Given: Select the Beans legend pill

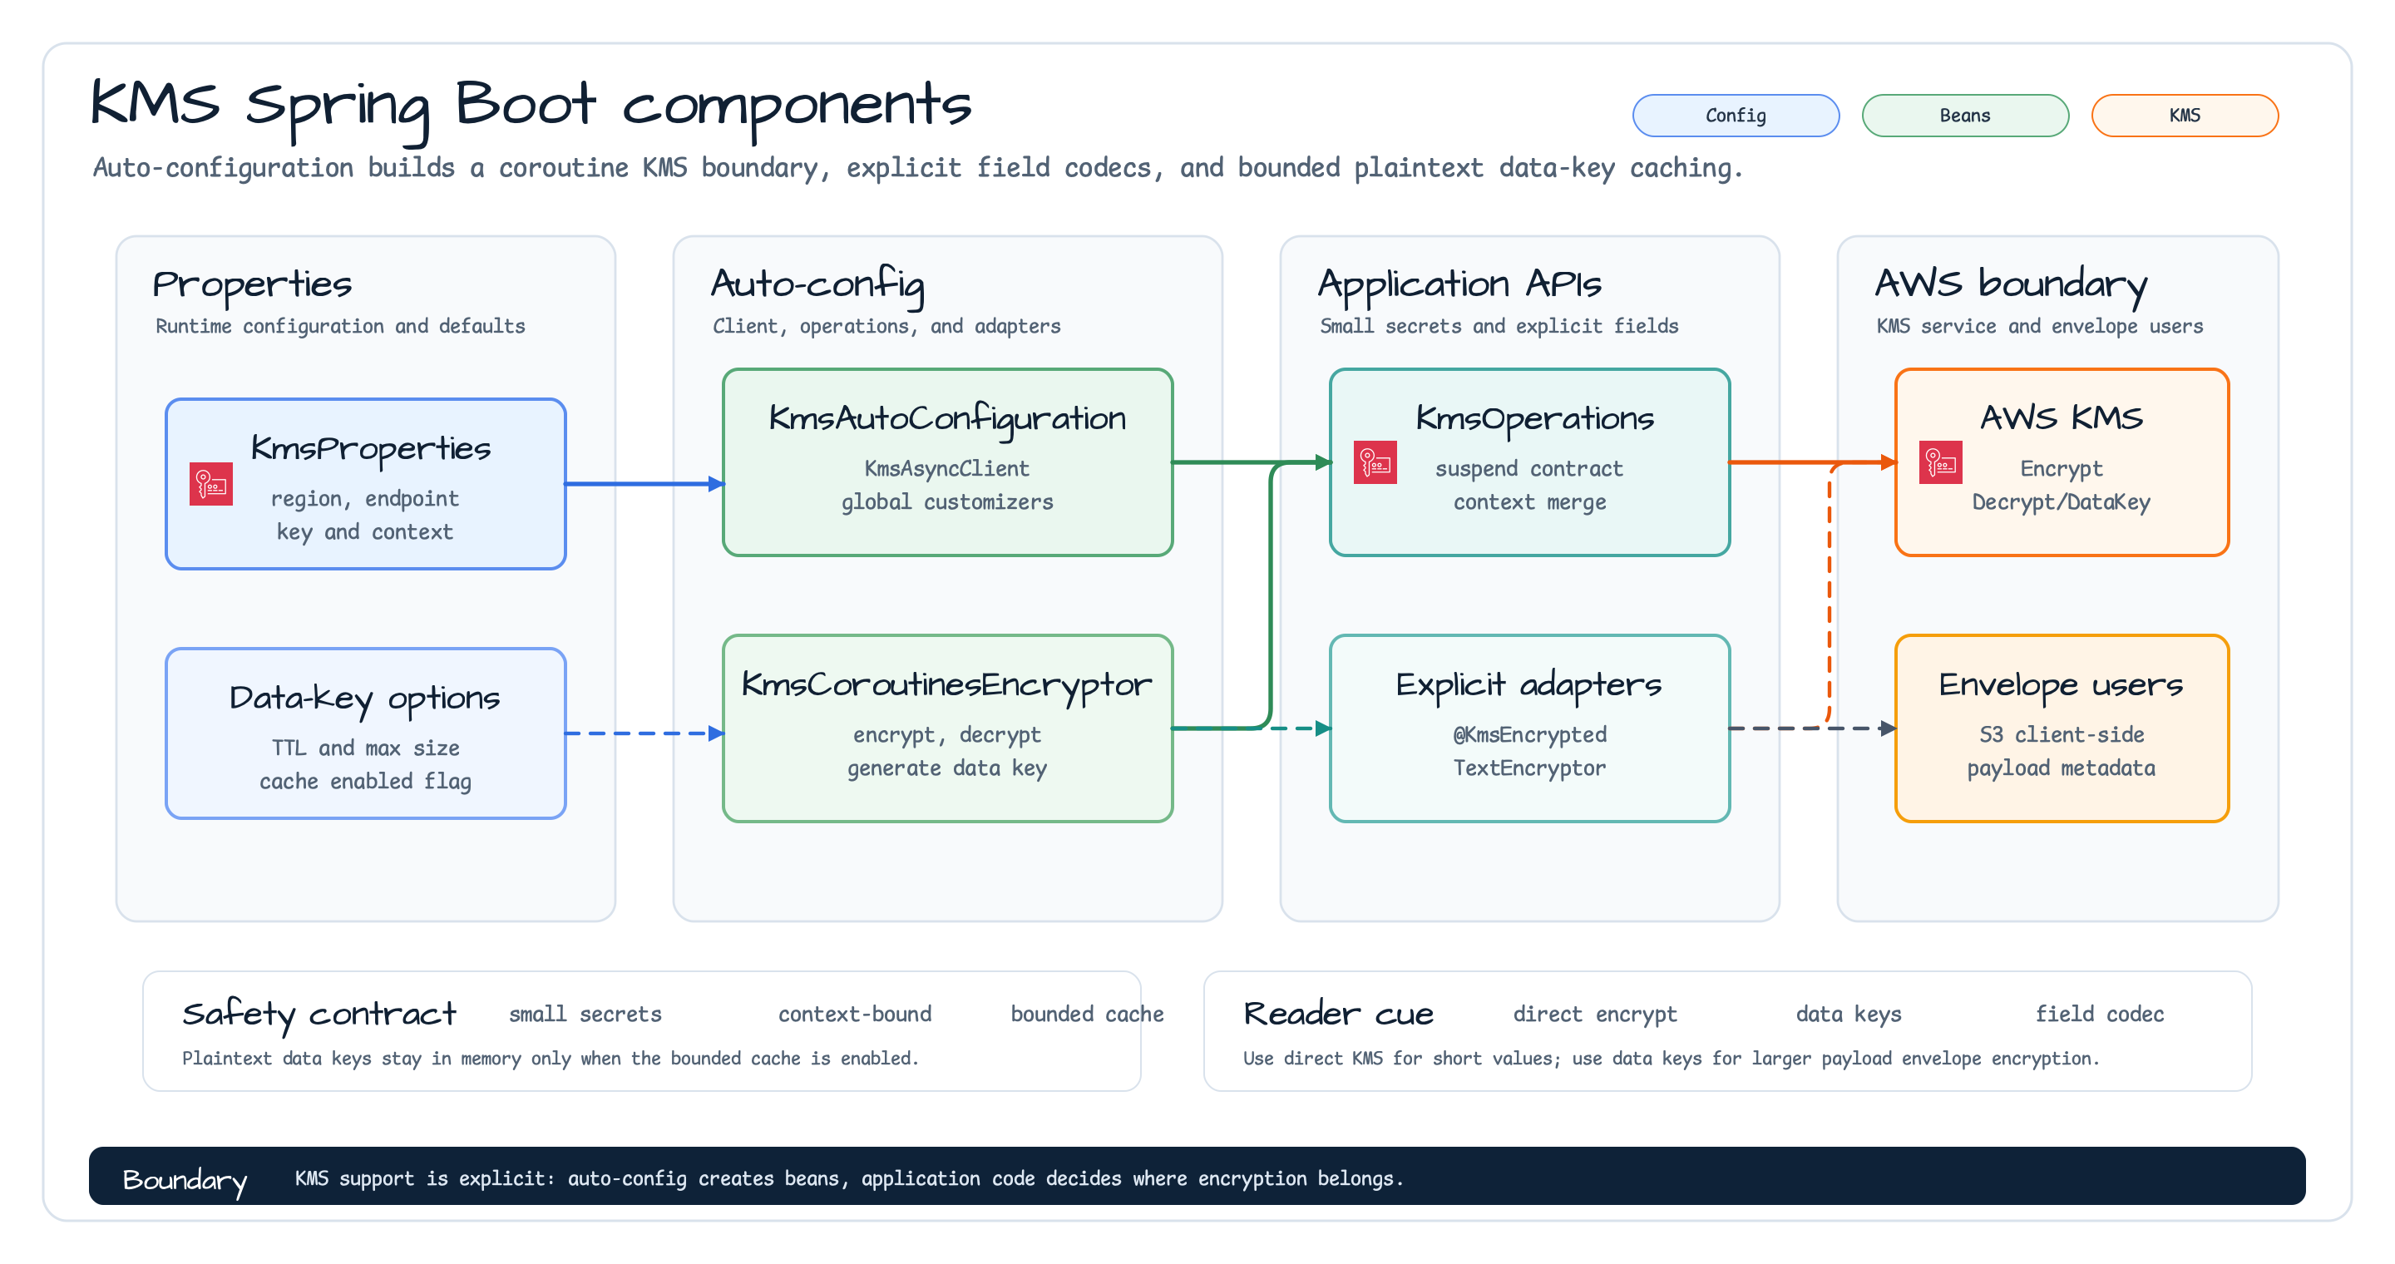Looking at the screenshot, I should point(1964,116).
